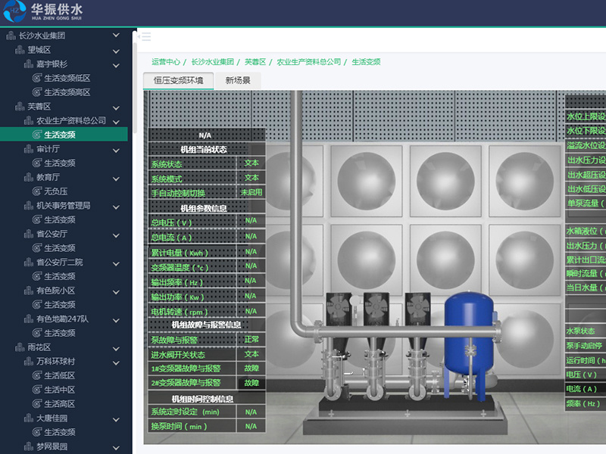Click the pump icon beside 生活变频低区

point(37,79)
